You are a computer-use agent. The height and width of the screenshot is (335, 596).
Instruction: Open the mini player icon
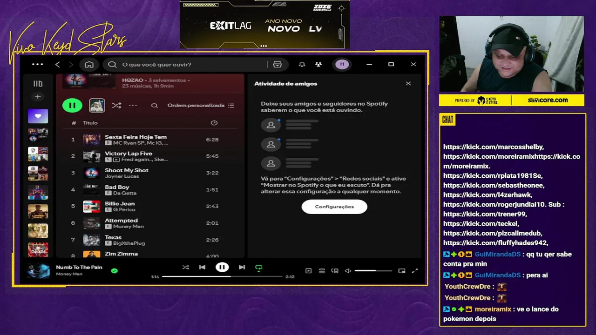[402, 271]
